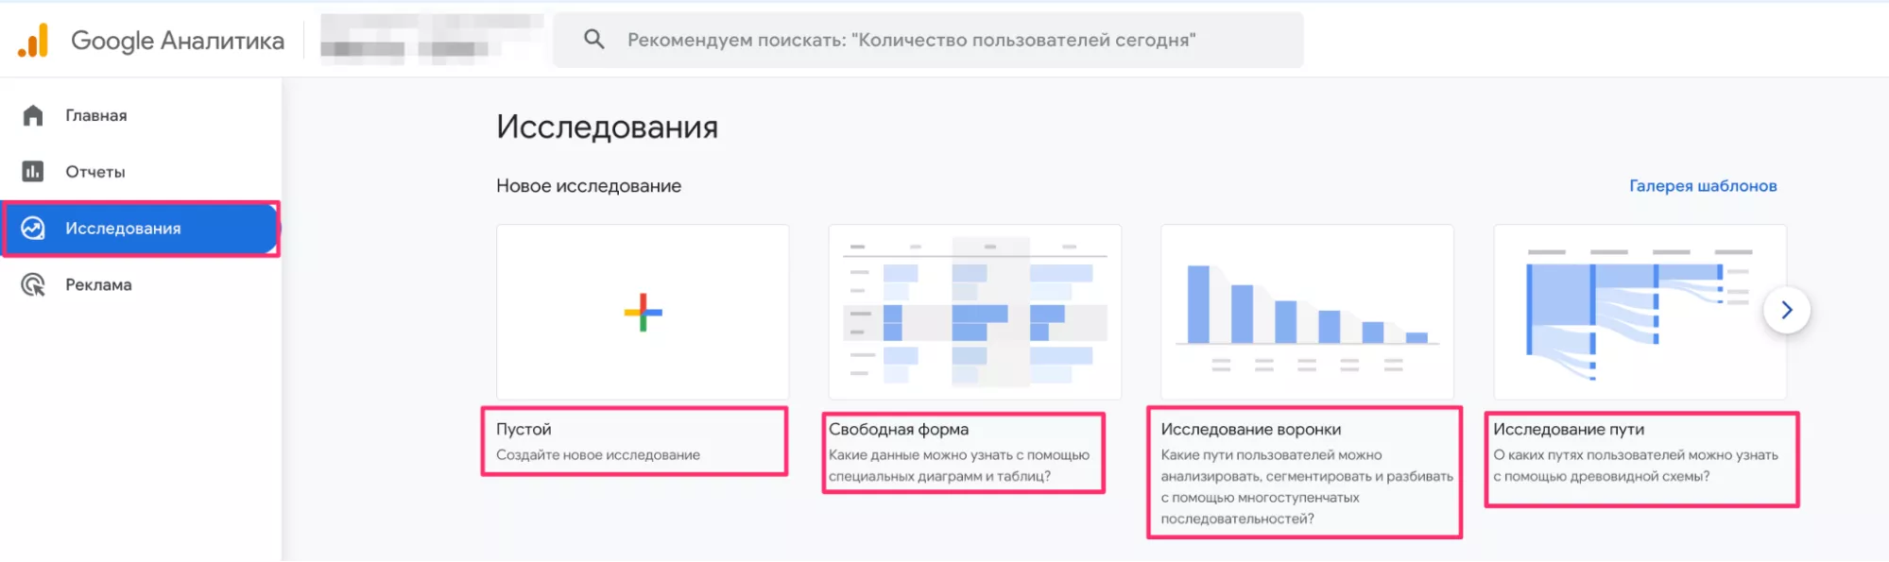Click the Google Аналитика product name

tap(178, 41)
